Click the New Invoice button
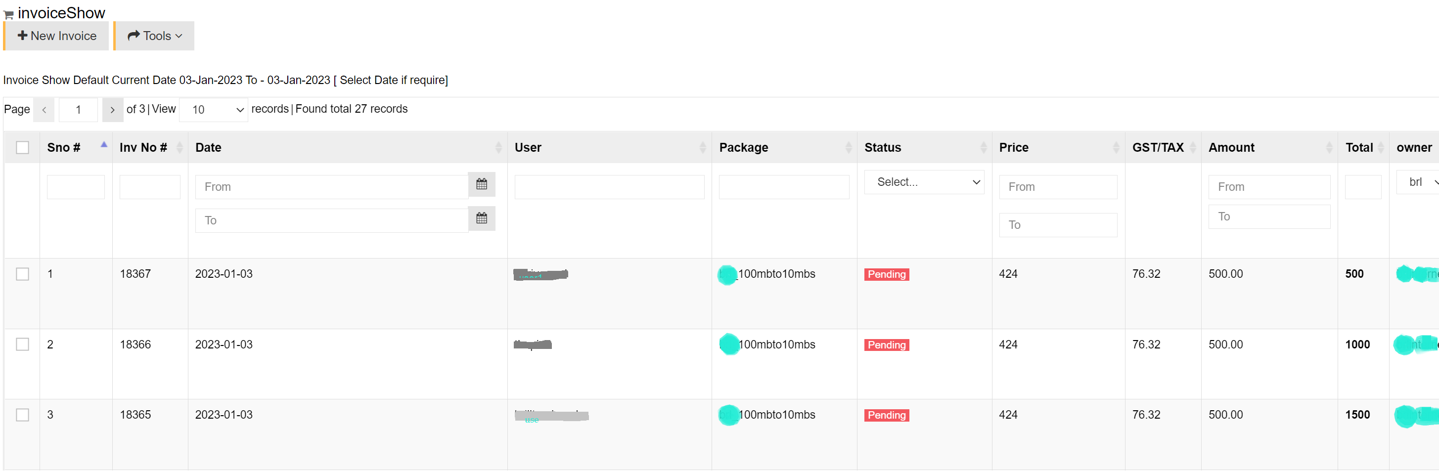This screenshot has width=1439, height=474. point(56,36)
